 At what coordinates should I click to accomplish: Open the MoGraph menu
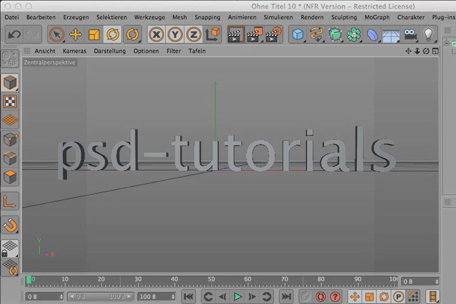377,17
